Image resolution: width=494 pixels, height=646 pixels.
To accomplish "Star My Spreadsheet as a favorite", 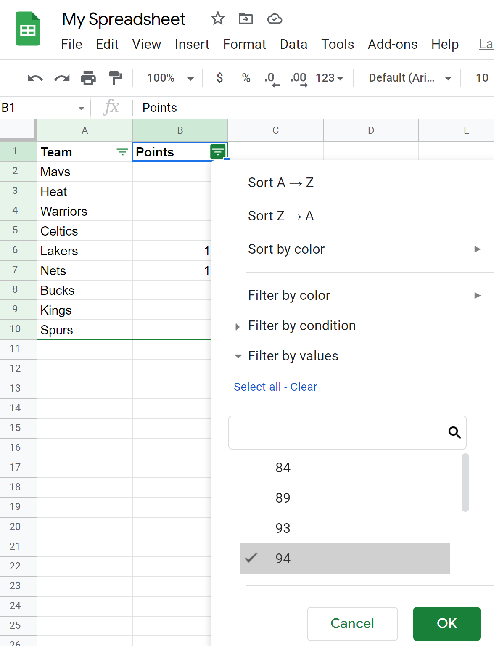I will point(217,19).
